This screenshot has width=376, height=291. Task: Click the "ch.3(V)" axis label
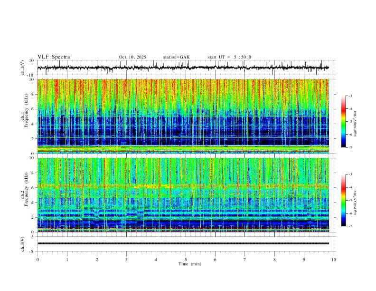pos(23,244)
